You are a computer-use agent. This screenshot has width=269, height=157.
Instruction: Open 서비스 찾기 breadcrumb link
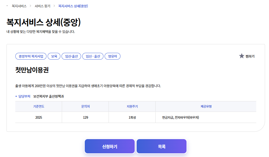click(x=42, y=6)
